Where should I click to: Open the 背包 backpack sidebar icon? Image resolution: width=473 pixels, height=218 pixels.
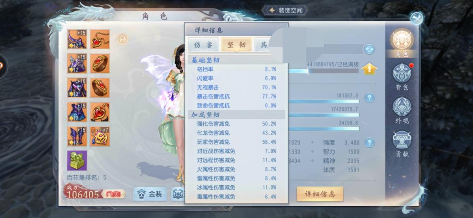coord(402,76)
